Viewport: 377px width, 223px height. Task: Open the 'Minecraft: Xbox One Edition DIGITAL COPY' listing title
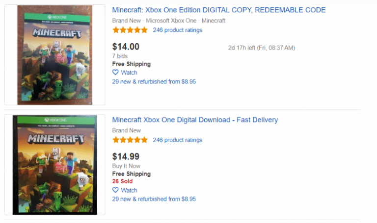(x=218, y=10)
